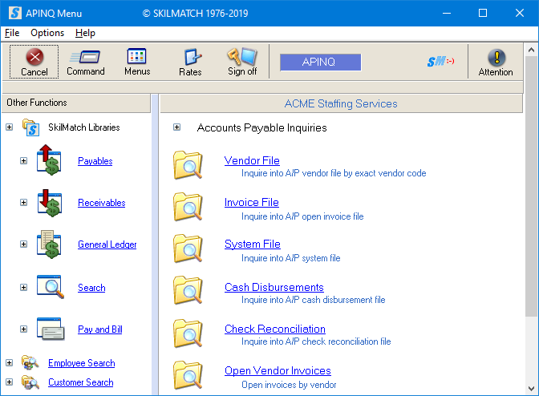The image size is (539, 396).
Task: Click the APINQ menu name field
Action: 320,63
